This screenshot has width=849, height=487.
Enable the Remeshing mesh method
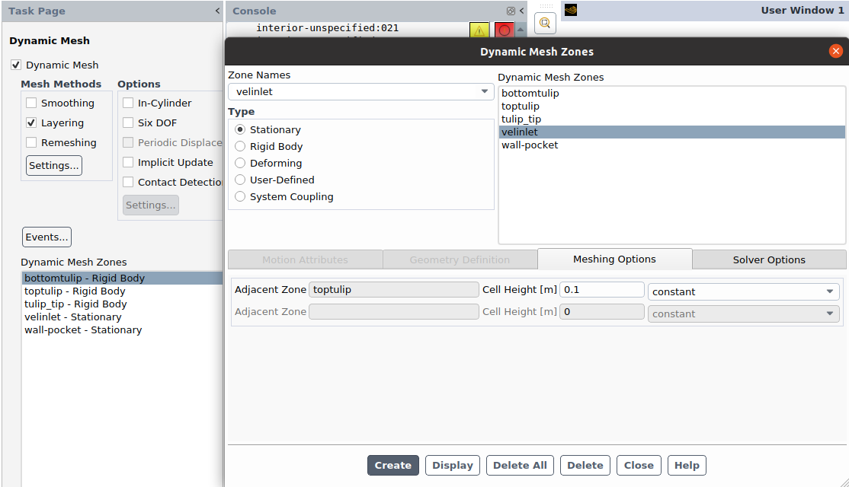(31, 143)
